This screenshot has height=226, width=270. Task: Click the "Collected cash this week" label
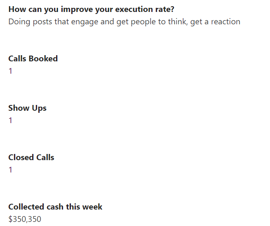click(x=55, y=207)
